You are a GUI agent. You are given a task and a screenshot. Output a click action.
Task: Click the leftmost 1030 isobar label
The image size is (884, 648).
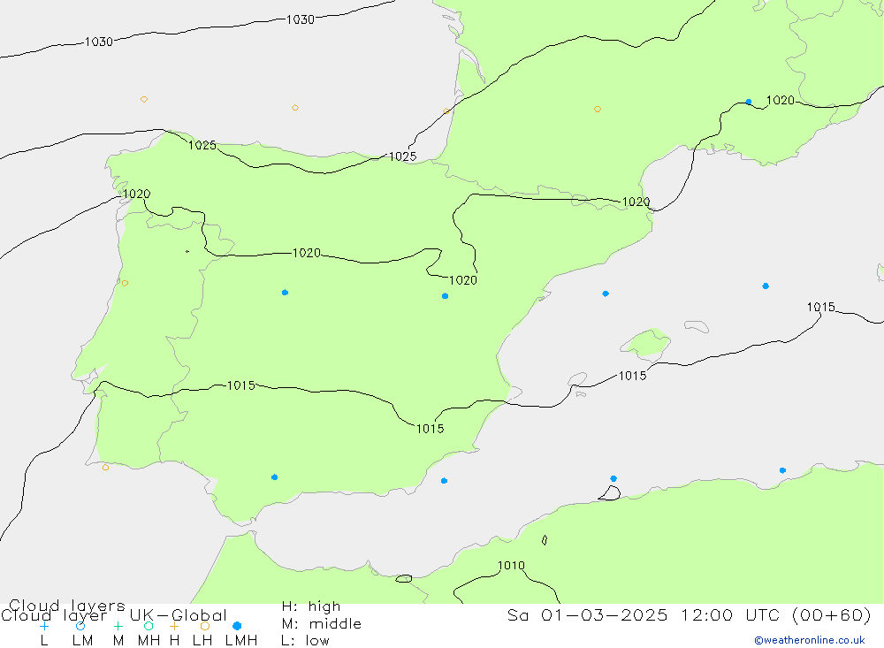coord(99,42)
